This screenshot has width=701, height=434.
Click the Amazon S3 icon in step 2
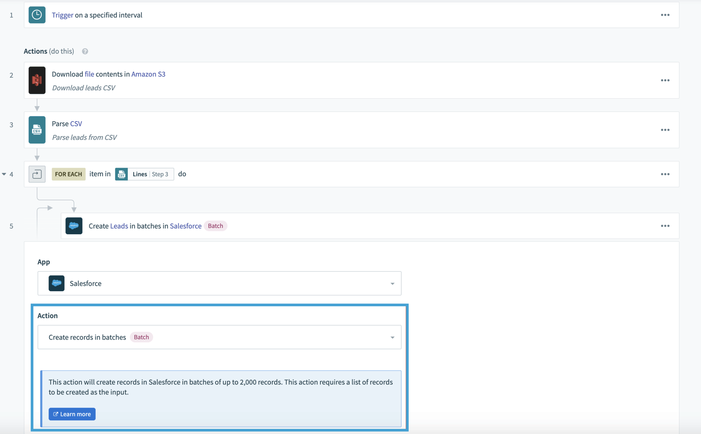coord(37,80)
